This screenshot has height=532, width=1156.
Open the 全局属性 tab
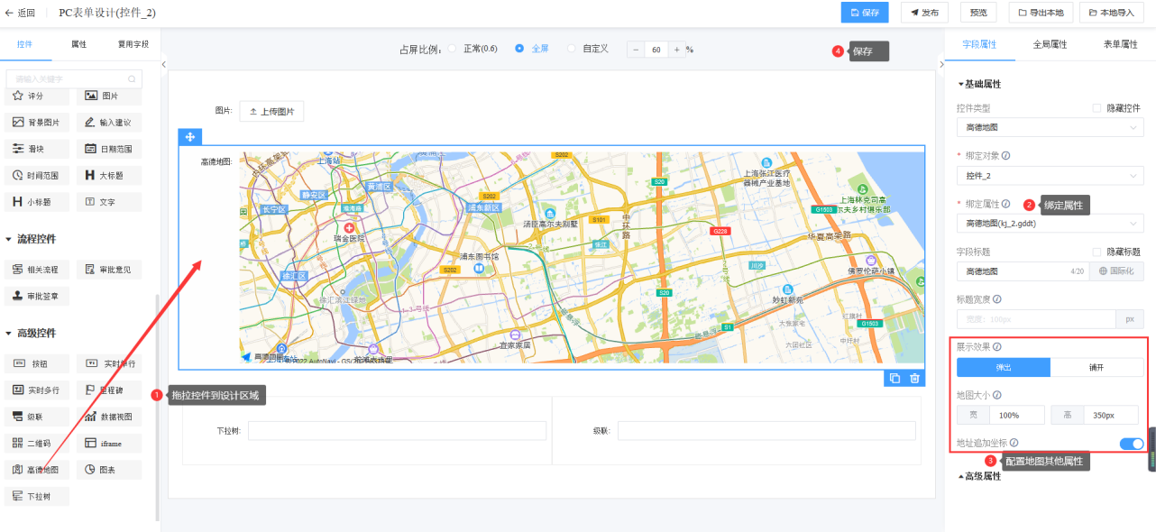pos(1050,44)
